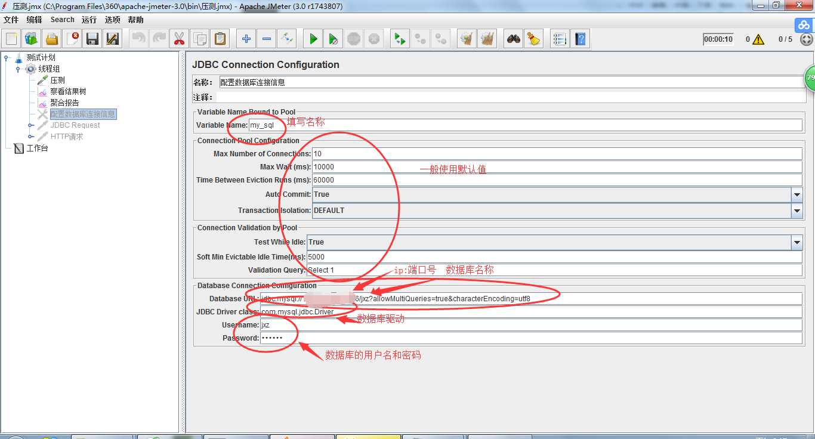
Task: Open the 运行 menu
Action: (89, 20)
